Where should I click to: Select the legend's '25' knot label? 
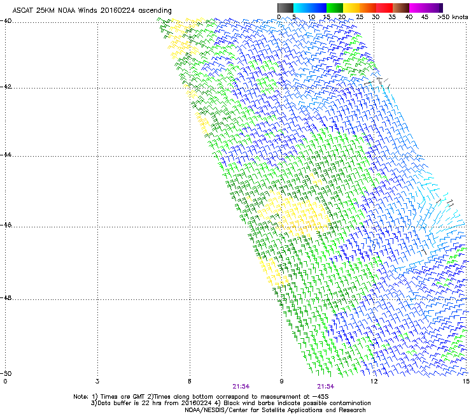[360, 17]
